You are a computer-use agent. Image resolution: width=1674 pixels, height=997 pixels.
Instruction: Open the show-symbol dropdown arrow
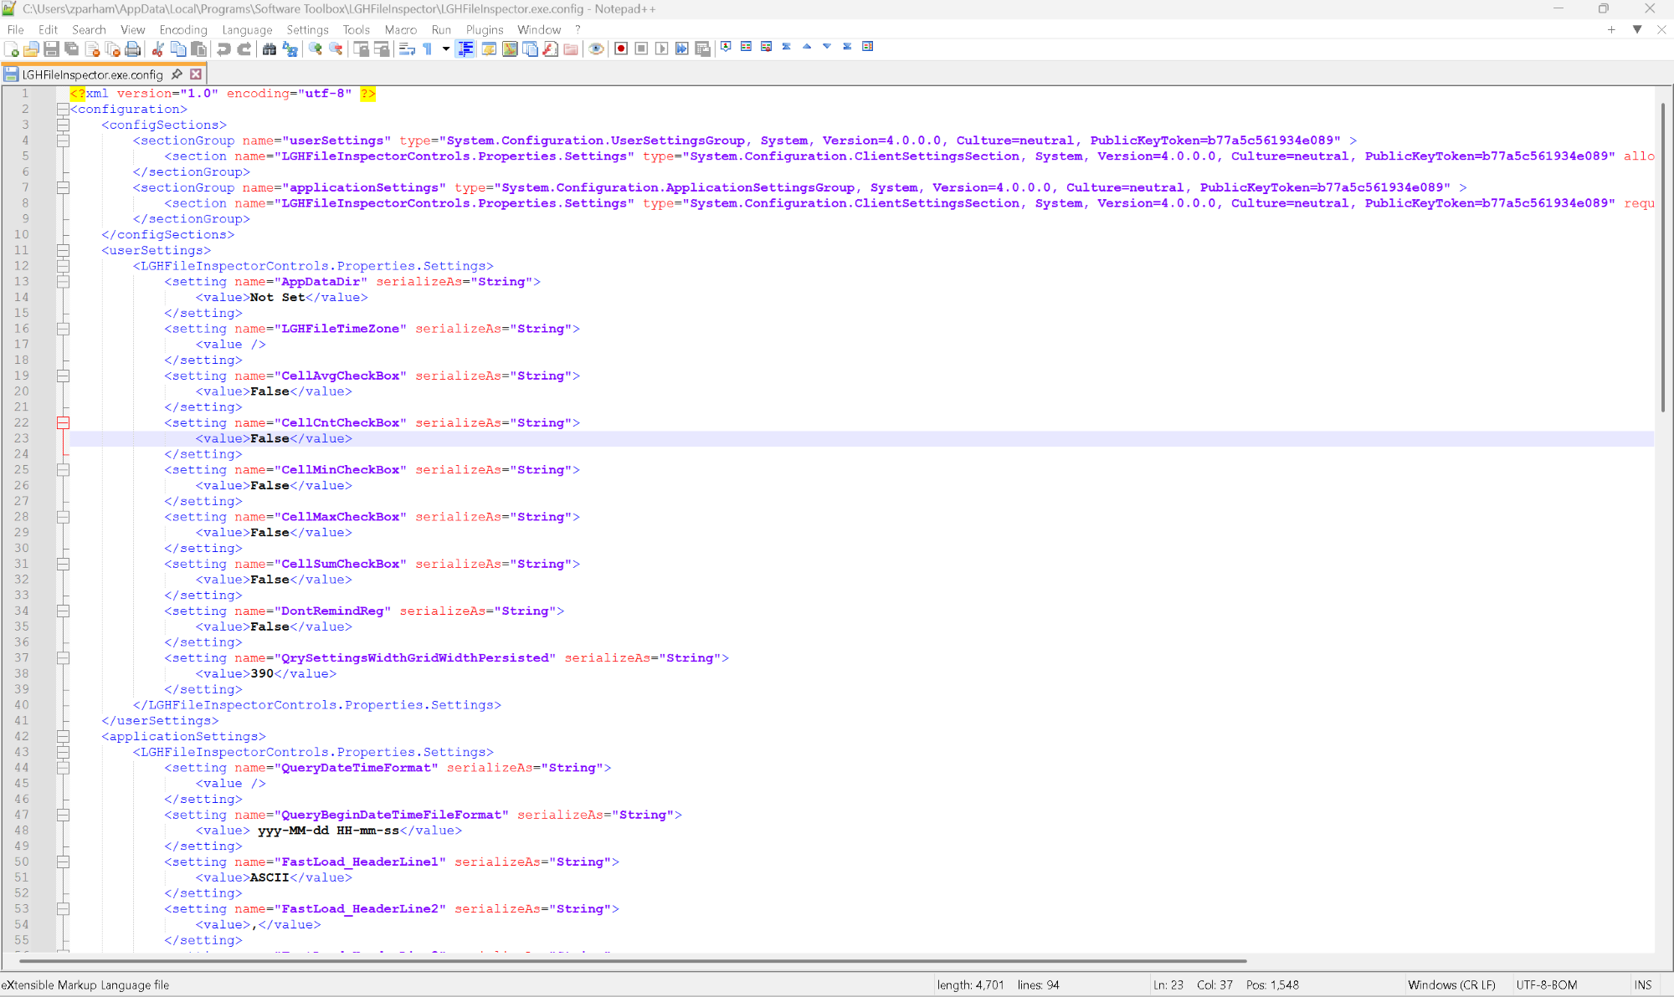(445, 49)
